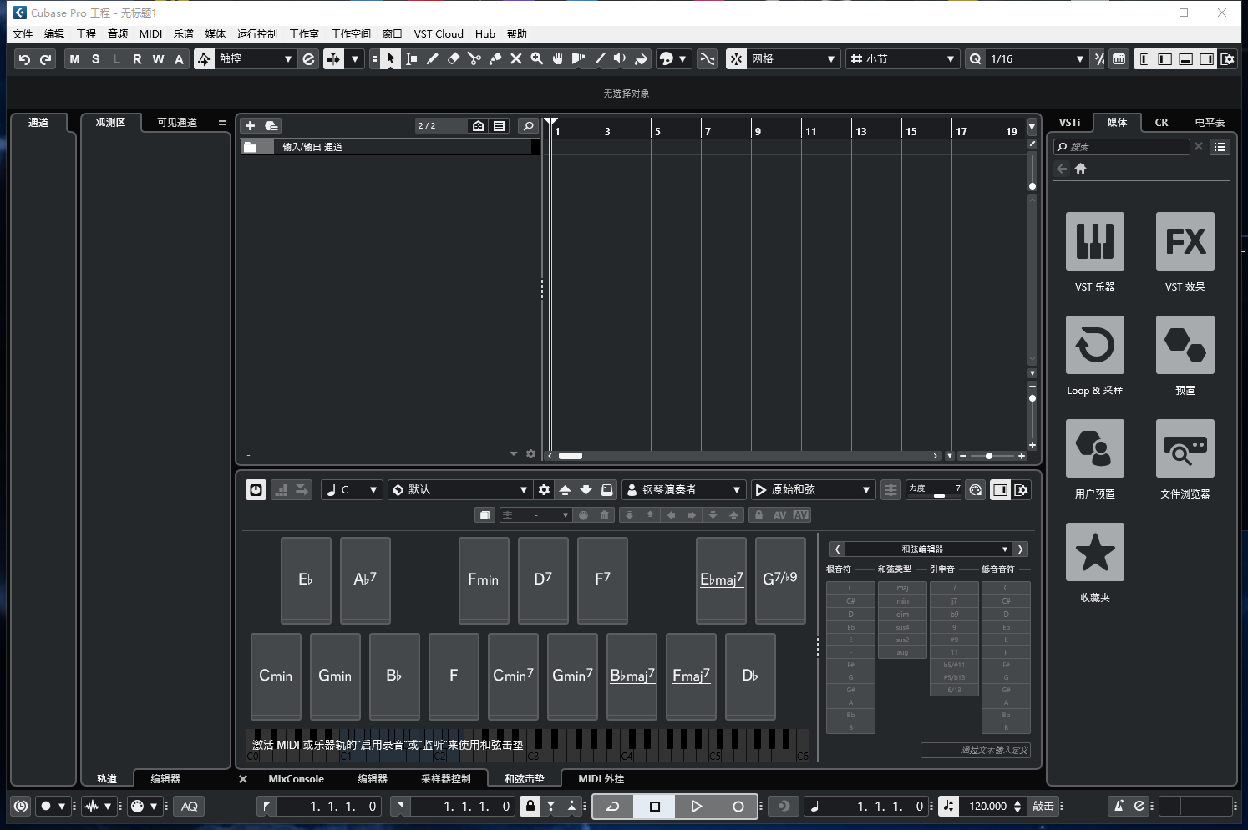The width and height of the screenshot is (1248, 830).
Task: Select the Range Selection tool
Action: click(411, 58)
